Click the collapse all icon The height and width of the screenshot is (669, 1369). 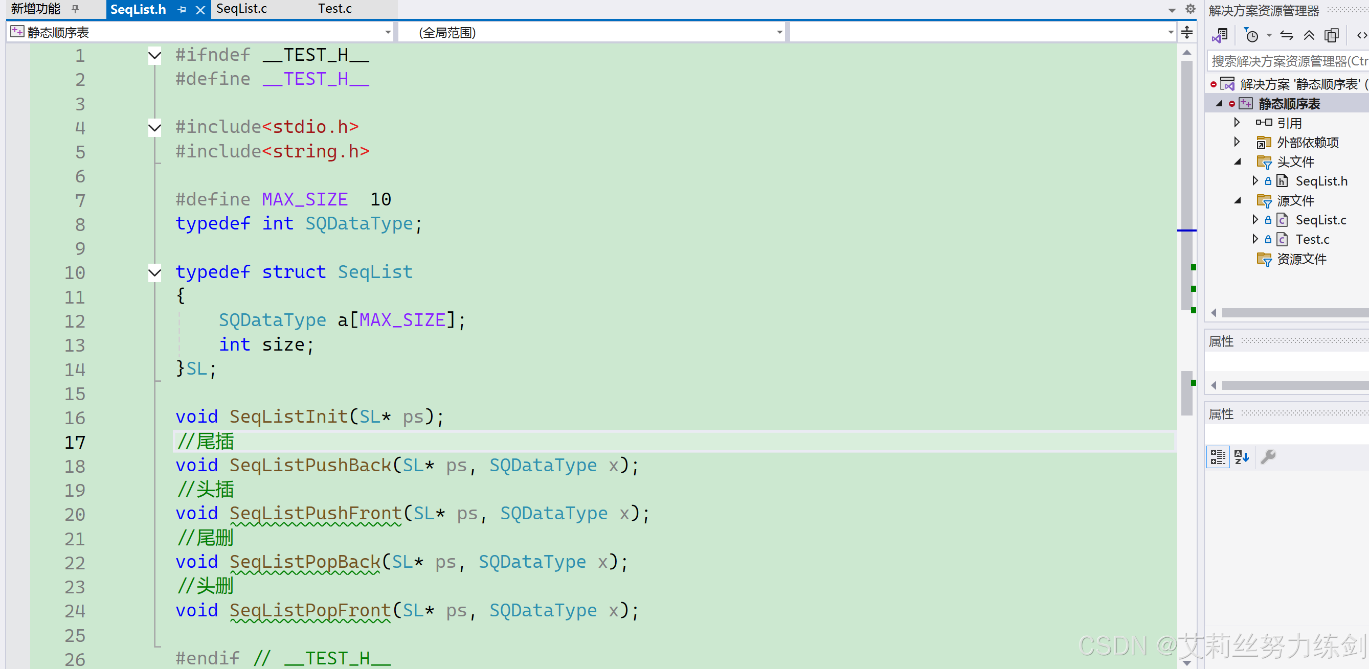[x=1309, y=36]
